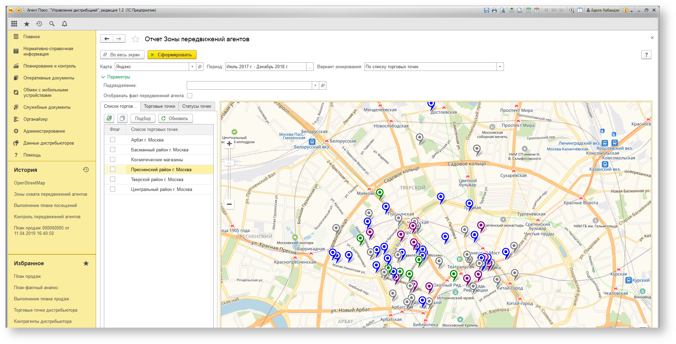
Task: Toggle Отображать факт передвижений агента checkbox
Action: [x=190, y=96]
